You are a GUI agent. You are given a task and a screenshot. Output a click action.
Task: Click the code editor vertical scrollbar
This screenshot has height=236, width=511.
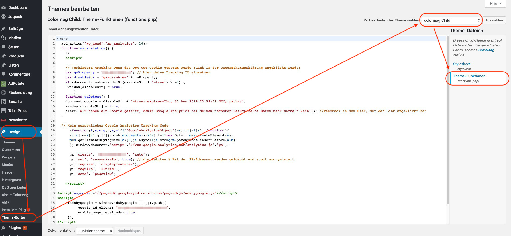(x=448, y=120)
